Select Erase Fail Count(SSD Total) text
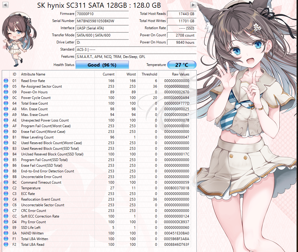The image size is (298, 252). click(42, 165)
